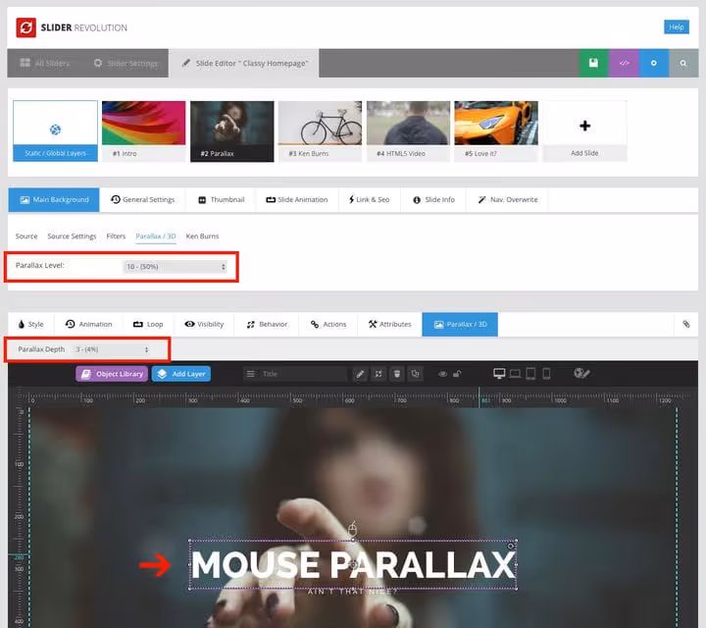
Task: Select the Filters sub-tab
Action: 116,236
